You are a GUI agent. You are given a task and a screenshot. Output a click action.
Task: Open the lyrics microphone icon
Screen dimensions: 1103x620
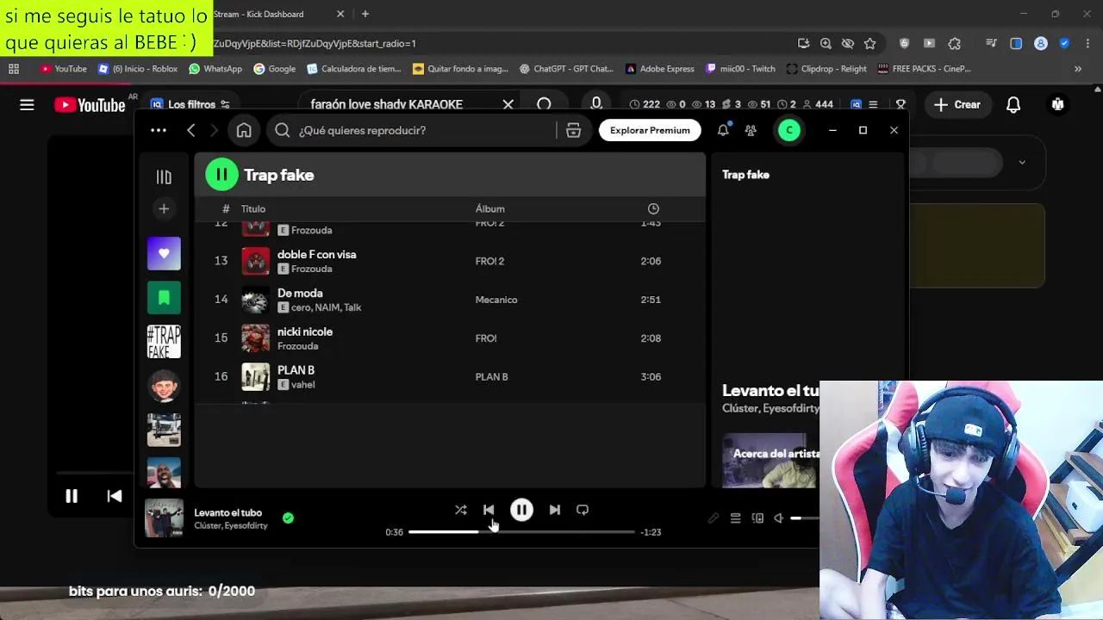pyautogui.click(x=714, y=518)
